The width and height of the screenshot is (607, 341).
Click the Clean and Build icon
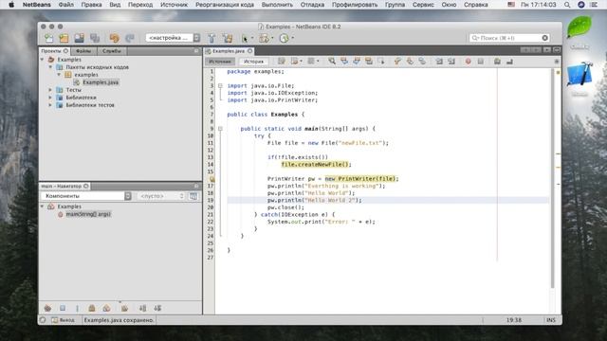pyautogui.click(x=228, y=38)
